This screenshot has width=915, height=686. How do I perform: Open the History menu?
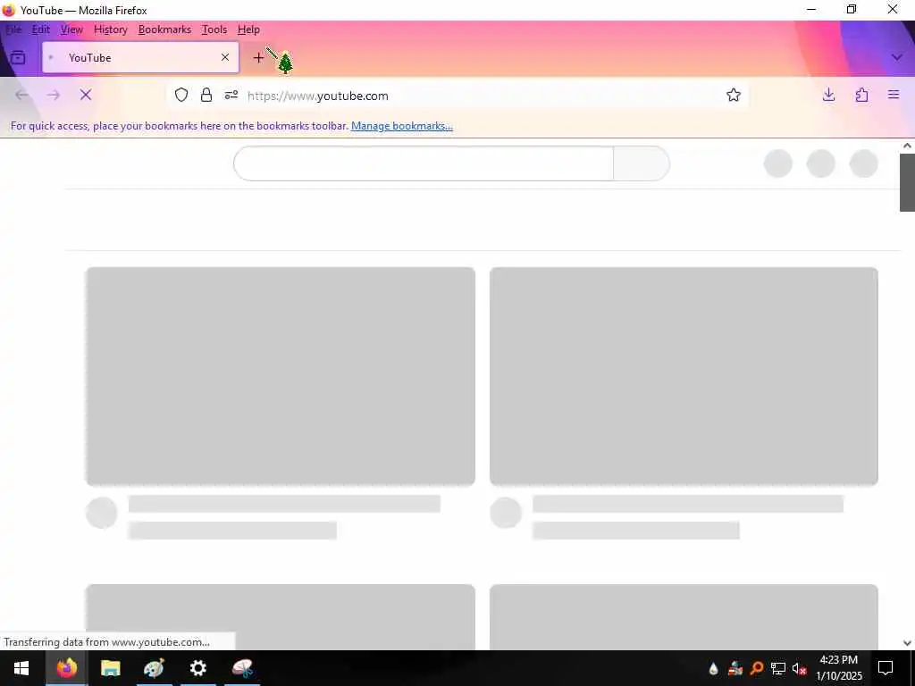(x=110, y=29)
